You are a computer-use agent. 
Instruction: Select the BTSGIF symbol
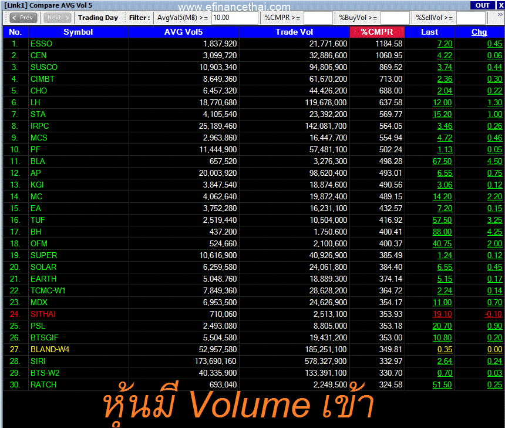(x=45, y=337)
